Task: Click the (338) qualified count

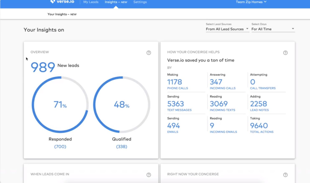Action: [x=122, y=147]
